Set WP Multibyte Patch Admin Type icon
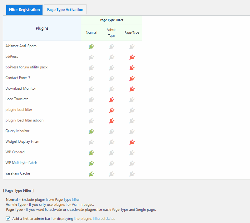250x223 pixels. coord(112,163)
